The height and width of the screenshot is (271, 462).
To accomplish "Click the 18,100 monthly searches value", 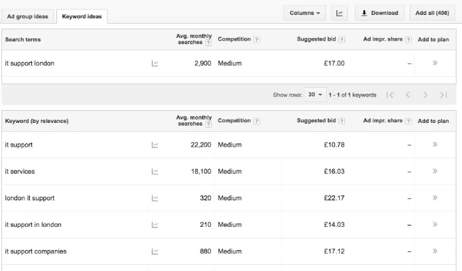I will point(201,171).
